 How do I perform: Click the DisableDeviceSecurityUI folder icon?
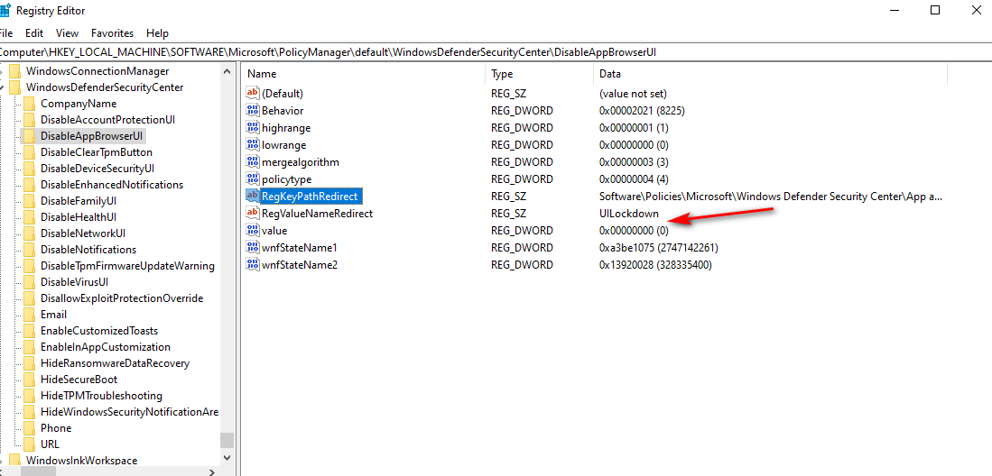(x=29, y=169)
